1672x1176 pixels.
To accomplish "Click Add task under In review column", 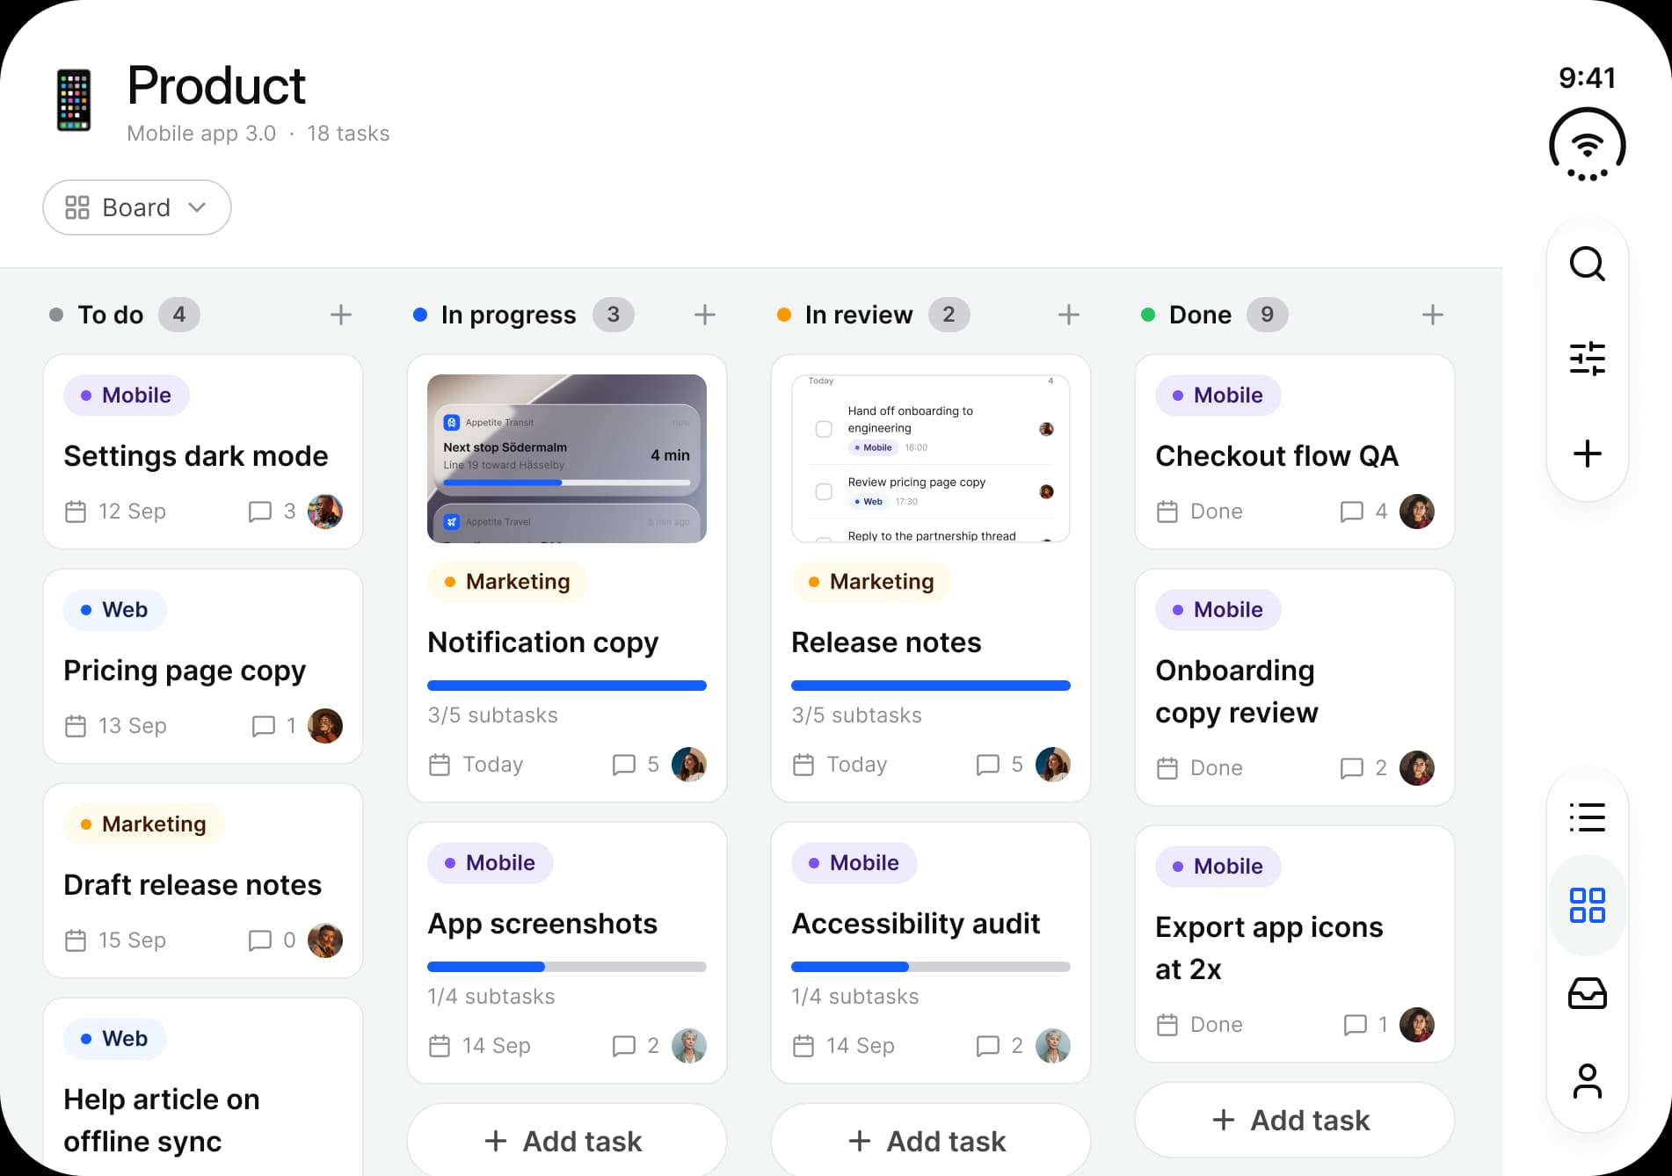I will coord(931,1140).
